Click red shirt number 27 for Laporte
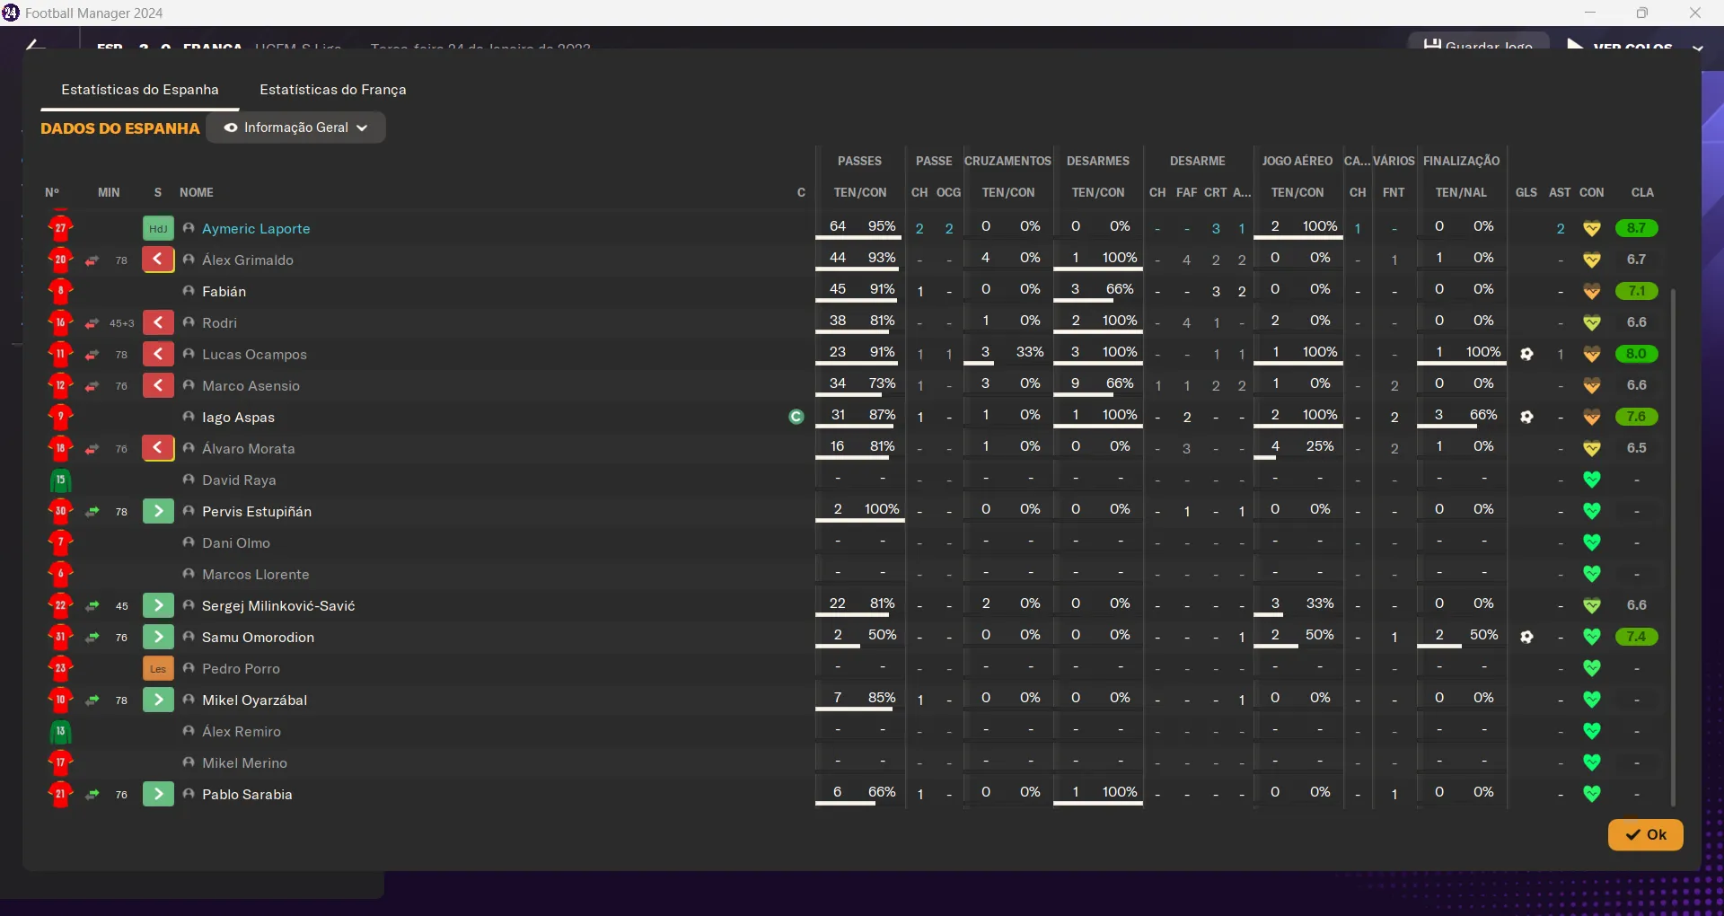The height and width of the screenshot is (916, 1724). [x=60, y=228]
